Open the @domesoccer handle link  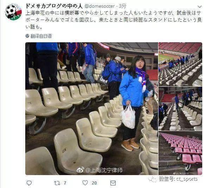click(100, 6)
